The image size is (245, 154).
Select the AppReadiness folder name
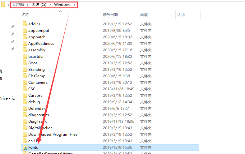(x=41, y=44)
